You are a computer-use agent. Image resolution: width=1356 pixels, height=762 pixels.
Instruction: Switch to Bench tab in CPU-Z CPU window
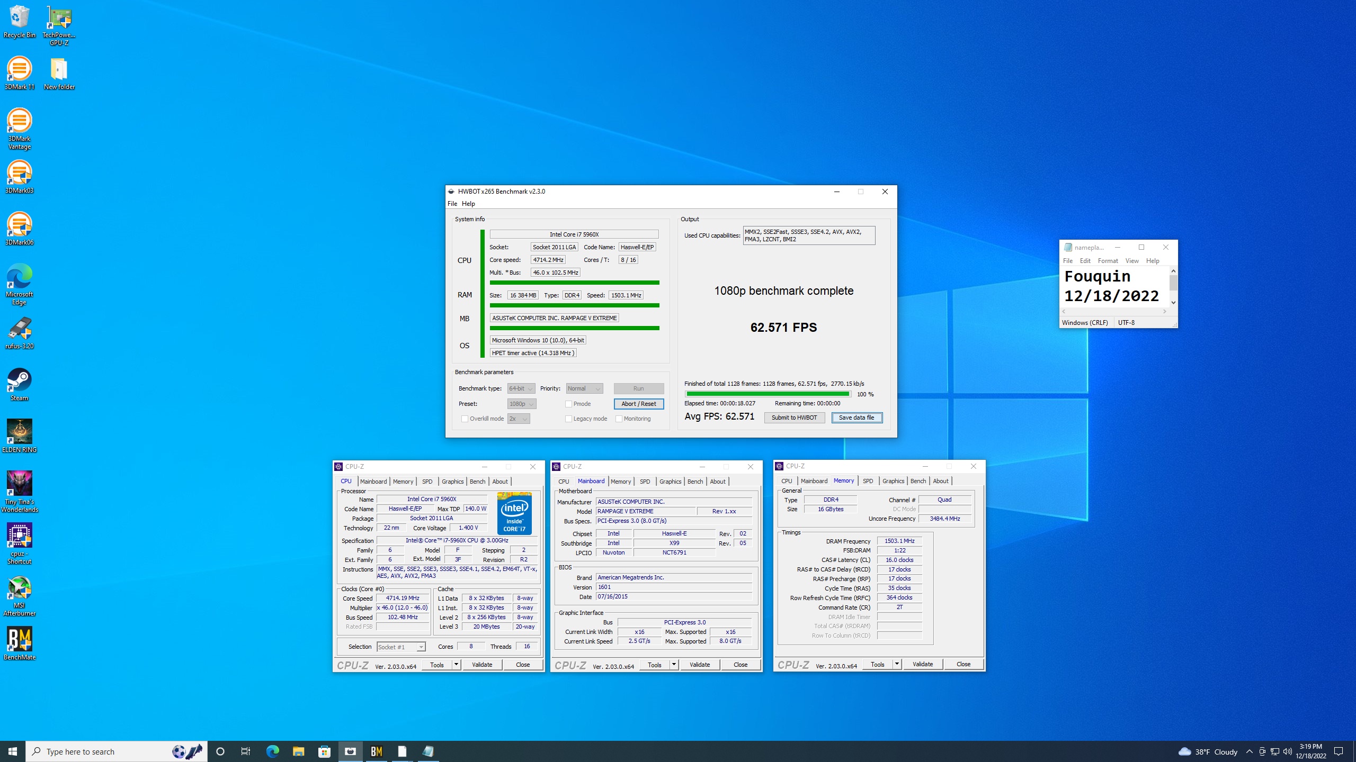click(477, 482)
